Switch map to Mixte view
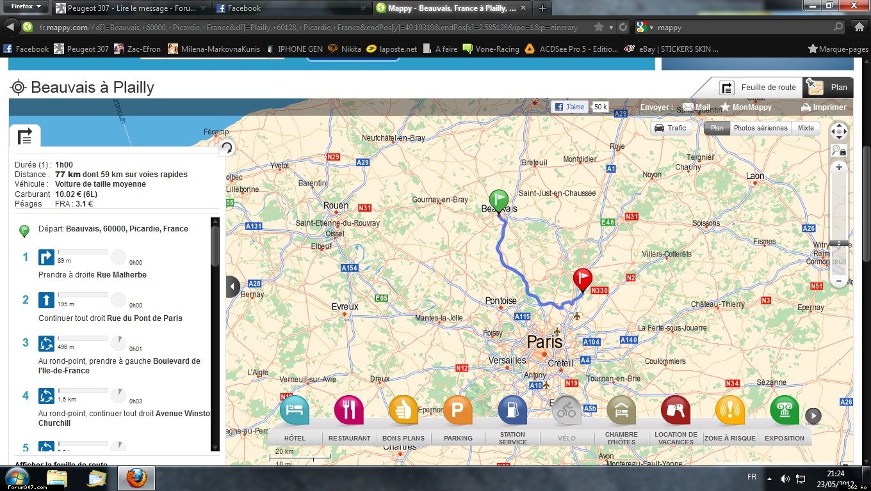The image size is (871, 491). pos(806,128)
